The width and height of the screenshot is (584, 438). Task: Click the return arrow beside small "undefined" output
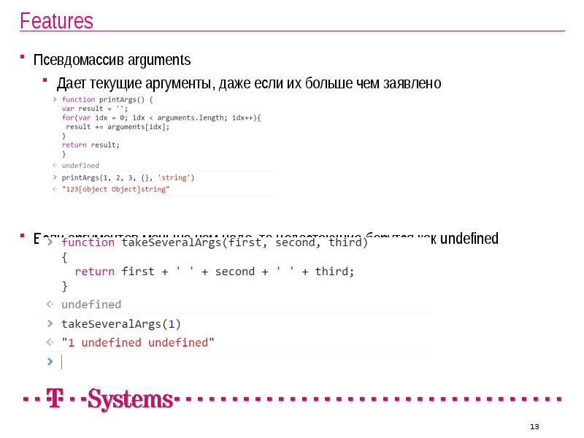55,166
